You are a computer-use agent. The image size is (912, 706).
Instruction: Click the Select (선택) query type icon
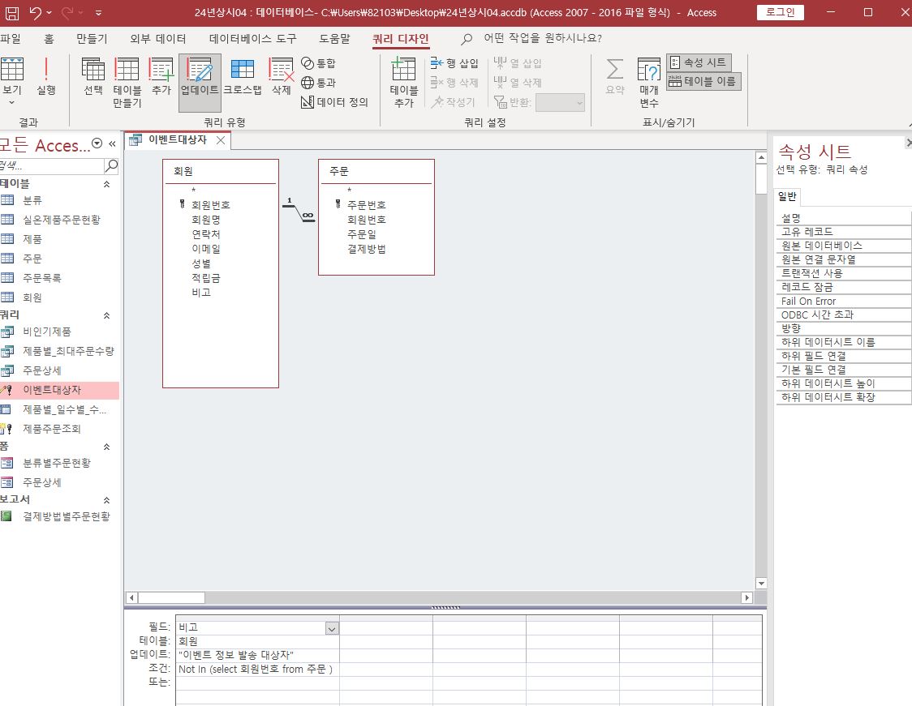coord(93,78)
